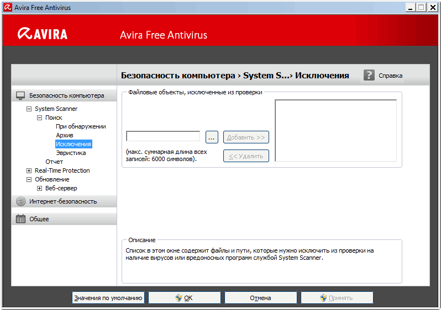Image resolution: width=441 pixels, height=310 pixels.
Task: Expand the Real-Time Protection tree node
Action: point(29,170)
